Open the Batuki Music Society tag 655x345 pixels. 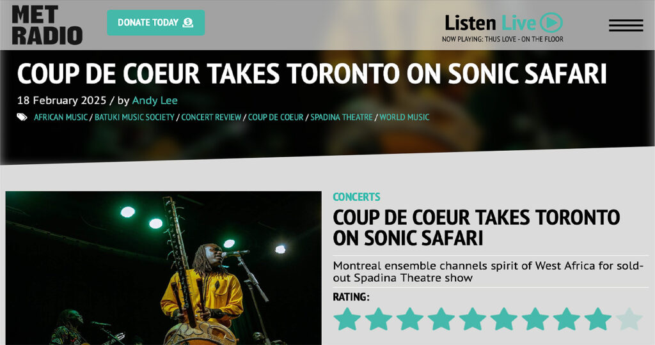pyautogui.click(x=134, y=117)
